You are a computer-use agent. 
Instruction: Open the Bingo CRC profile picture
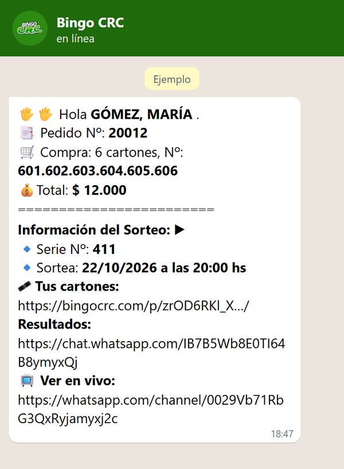(x=30, y=28)
